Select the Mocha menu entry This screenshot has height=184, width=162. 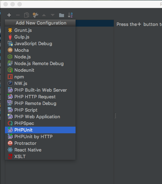point(40,50)
